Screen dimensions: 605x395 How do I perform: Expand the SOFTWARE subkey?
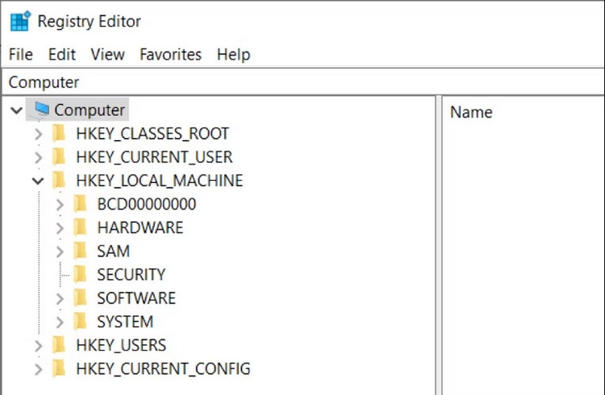point(60,299)
